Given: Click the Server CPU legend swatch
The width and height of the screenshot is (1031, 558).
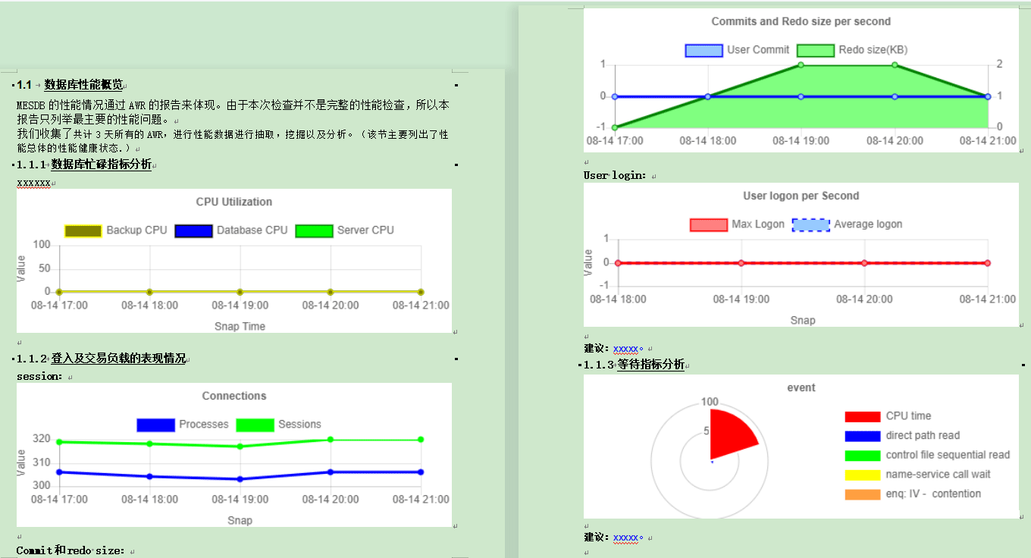Looking at the screenshot, I should click(314, 230).
